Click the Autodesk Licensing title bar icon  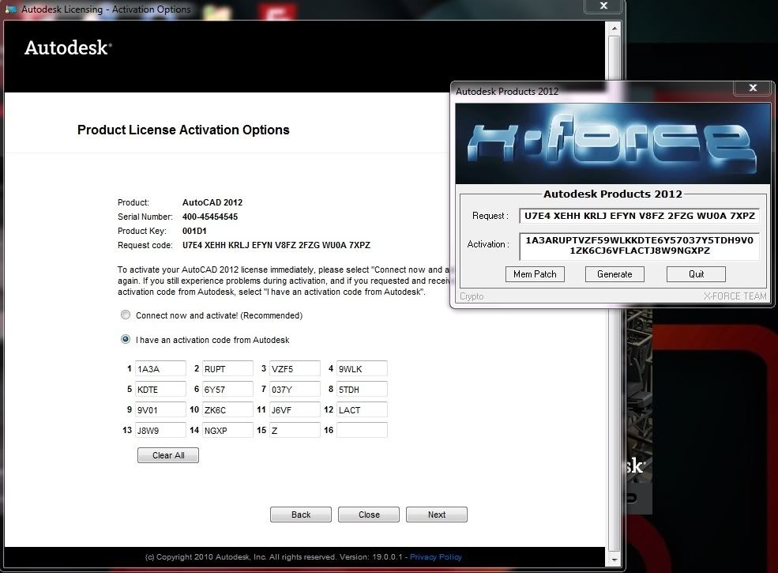click(11, 9)
